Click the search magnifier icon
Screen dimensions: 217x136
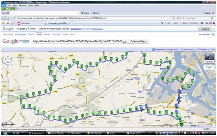click(212, 18)
